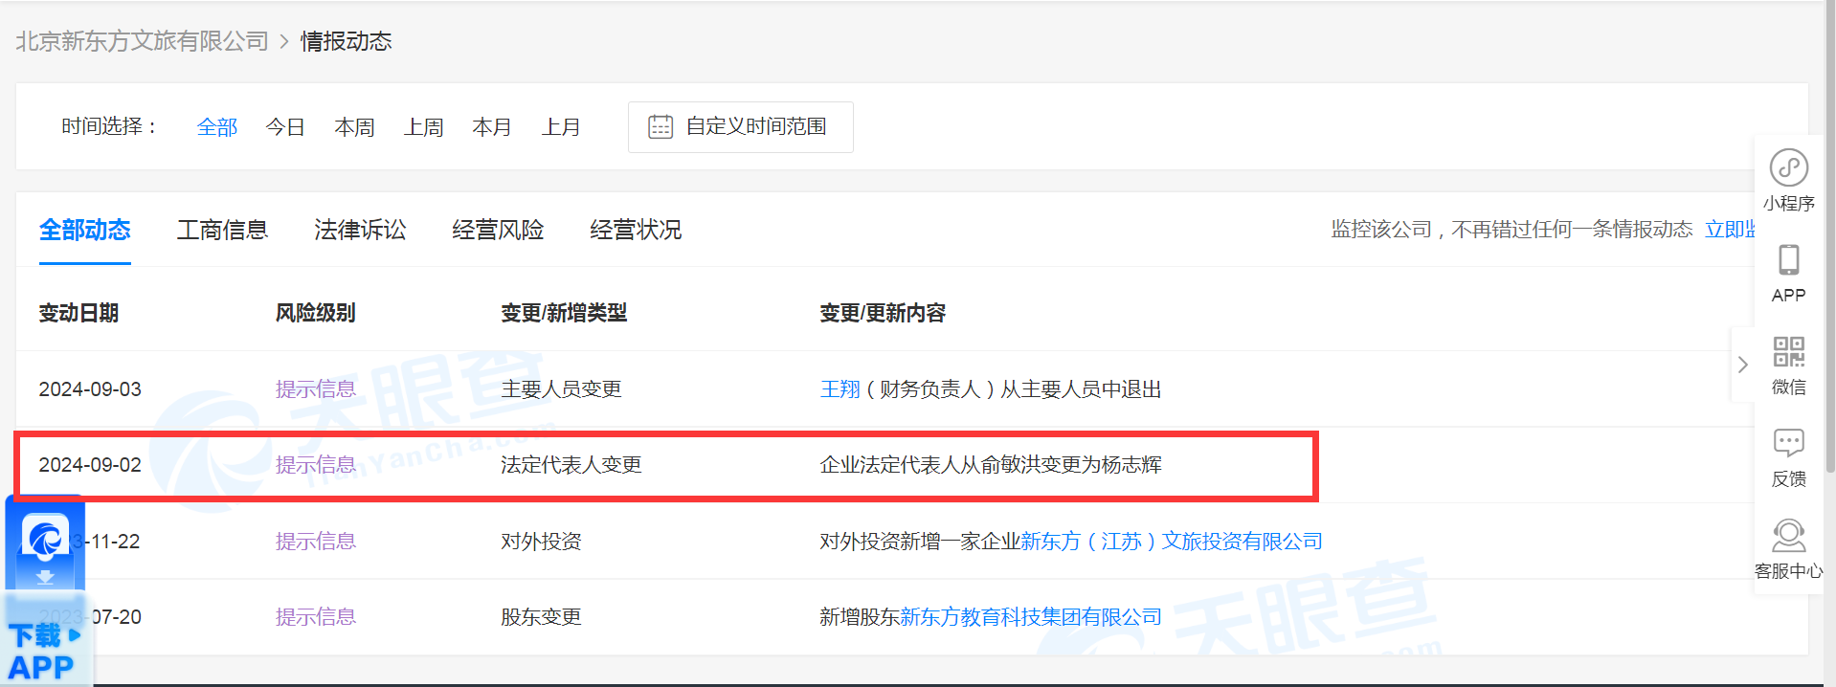Click the 下载APP floating banner
This screenshot has width=1836, height=687.
click(x=45, y=590)
